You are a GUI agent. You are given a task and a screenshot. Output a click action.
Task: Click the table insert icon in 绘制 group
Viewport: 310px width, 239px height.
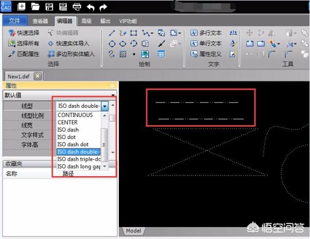pyautogui.click(x=161, y=54)
